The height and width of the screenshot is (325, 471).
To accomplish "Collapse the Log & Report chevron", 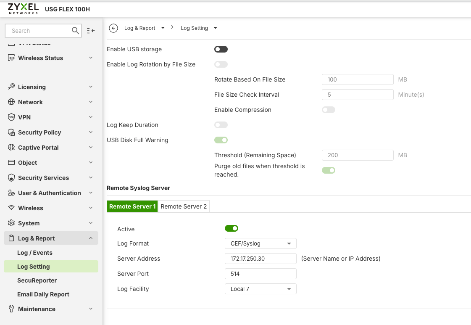I will pos(91,238).
